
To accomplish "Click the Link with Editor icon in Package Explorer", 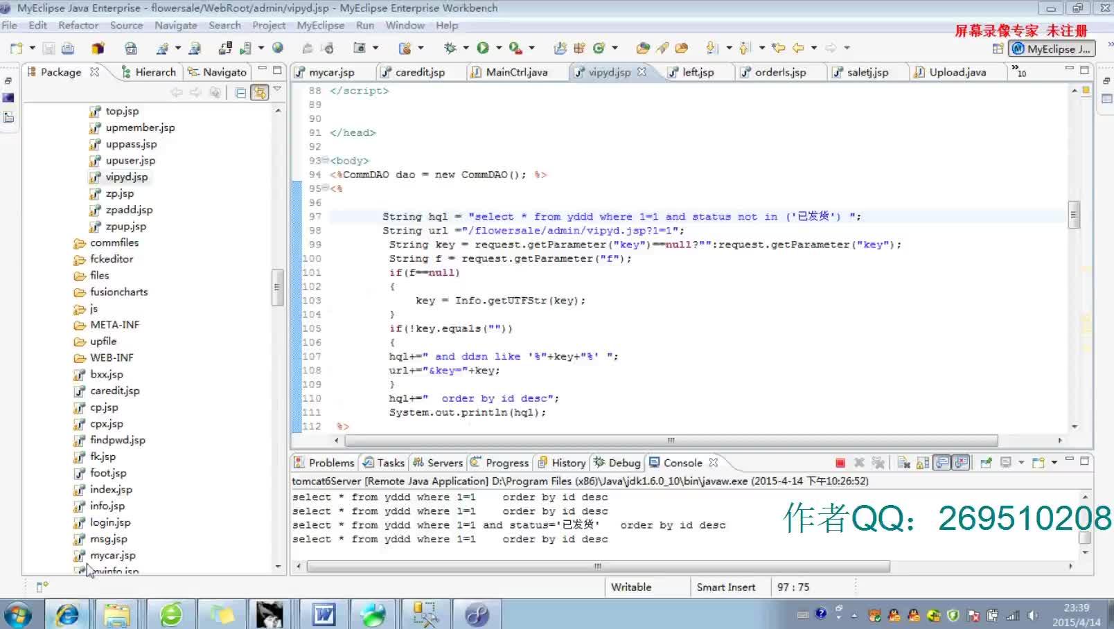I will point(260,91).
